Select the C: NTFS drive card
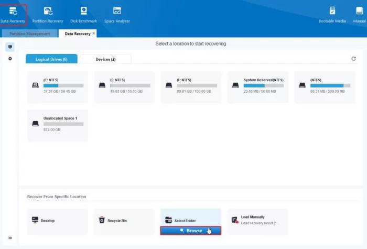Screen dimensions: 367x249 (58, 87)
